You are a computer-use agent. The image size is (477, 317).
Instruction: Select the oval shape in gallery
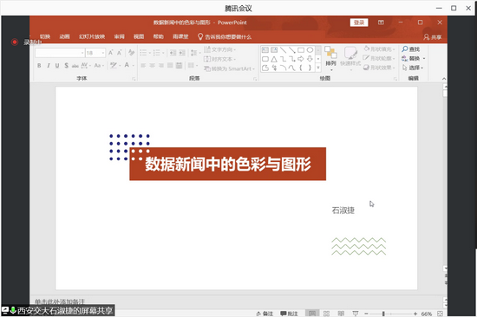(x=310, y=50)
